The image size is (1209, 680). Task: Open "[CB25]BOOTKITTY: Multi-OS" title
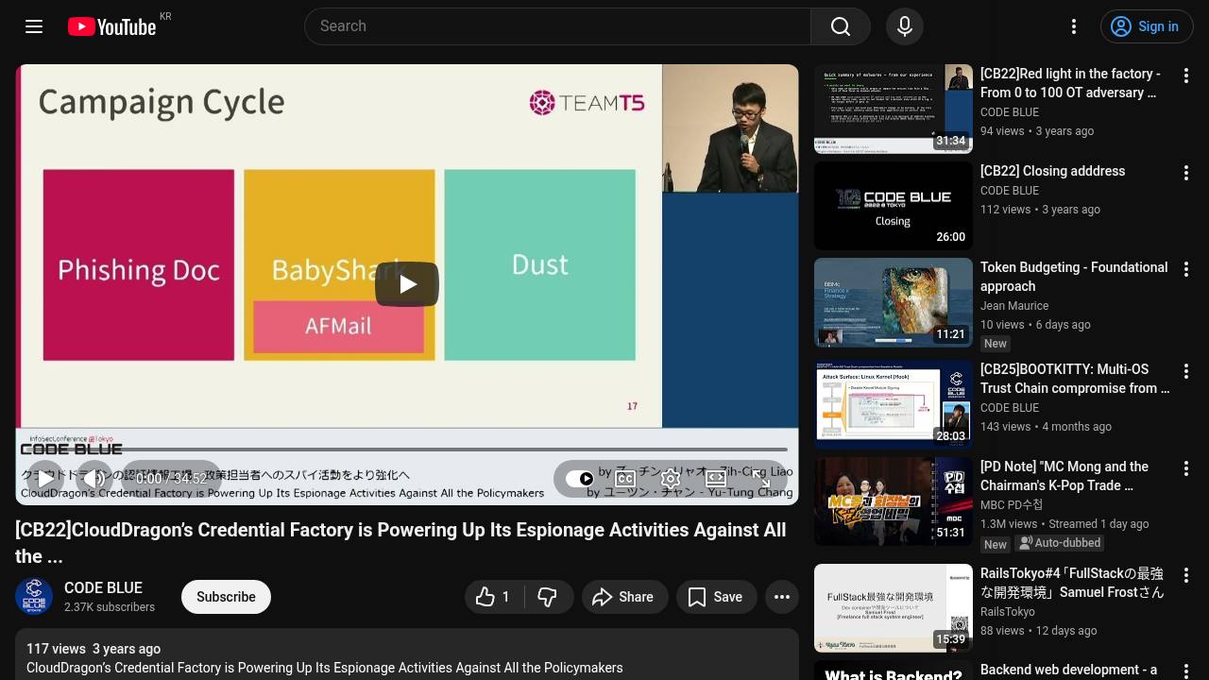1075,379
